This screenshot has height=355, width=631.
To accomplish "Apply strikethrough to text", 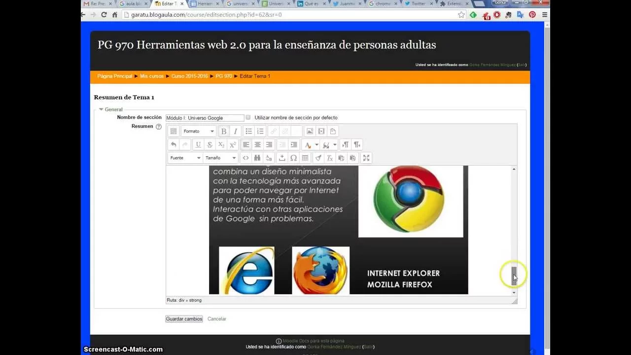I will pos(210,144).
